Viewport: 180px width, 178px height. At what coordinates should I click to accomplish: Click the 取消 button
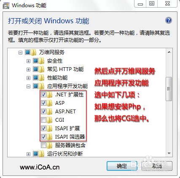tap(157, 166)
